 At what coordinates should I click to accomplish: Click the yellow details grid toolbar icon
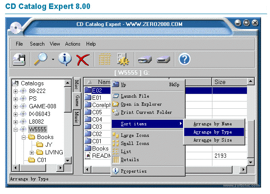point(105,59)
